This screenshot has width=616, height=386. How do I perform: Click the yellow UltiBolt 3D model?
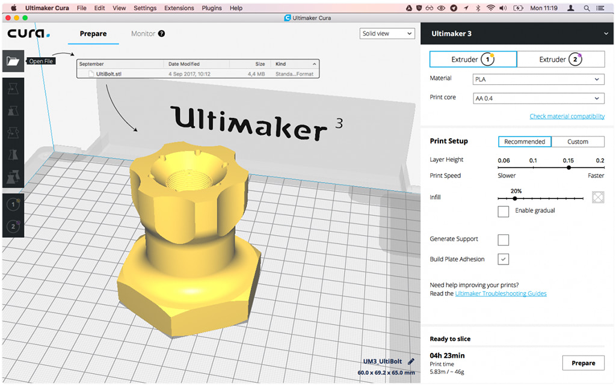(188, 239)
